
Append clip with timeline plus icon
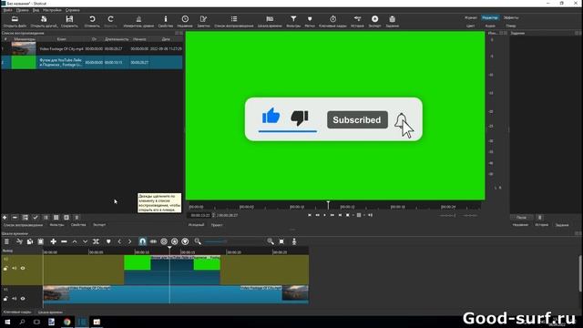(x=53, y=241)
